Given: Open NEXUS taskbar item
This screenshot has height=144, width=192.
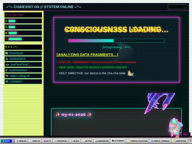Looking at the screenshot, I should [75, 141].
